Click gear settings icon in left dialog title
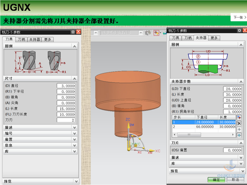Viewport: 247px width, 185px height. click(73, 32)
